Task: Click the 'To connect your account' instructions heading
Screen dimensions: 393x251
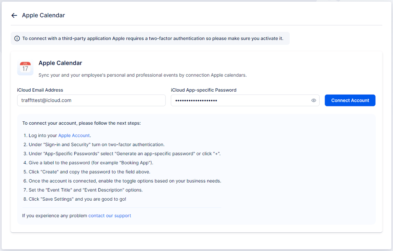Action: point(81,123)
